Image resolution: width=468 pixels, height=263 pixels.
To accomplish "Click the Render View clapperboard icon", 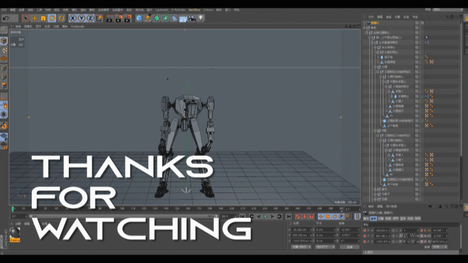I will [110, 18].
